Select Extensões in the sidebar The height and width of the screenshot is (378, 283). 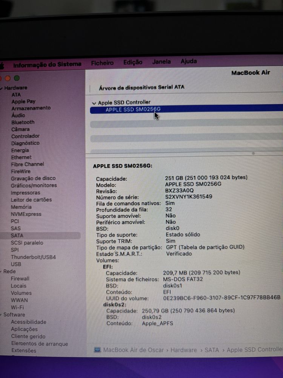[x=23, y=351]
